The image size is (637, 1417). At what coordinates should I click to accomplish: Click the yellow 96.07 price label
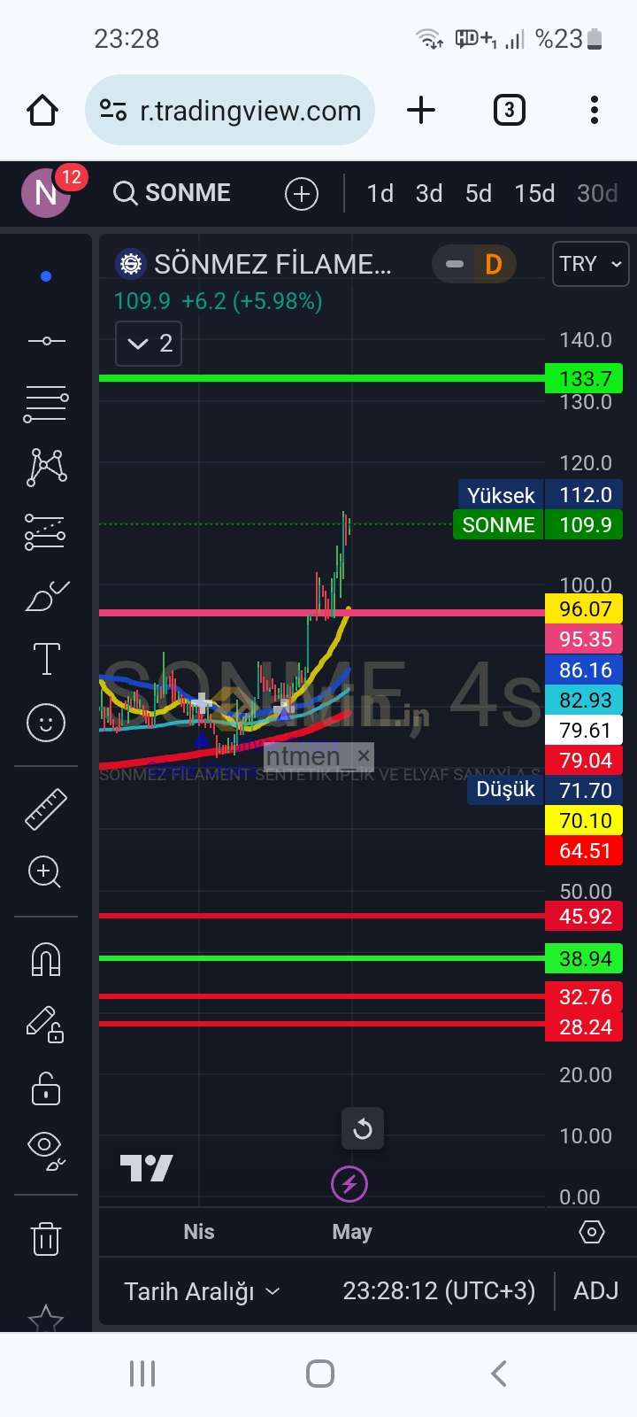coord(585,608)
